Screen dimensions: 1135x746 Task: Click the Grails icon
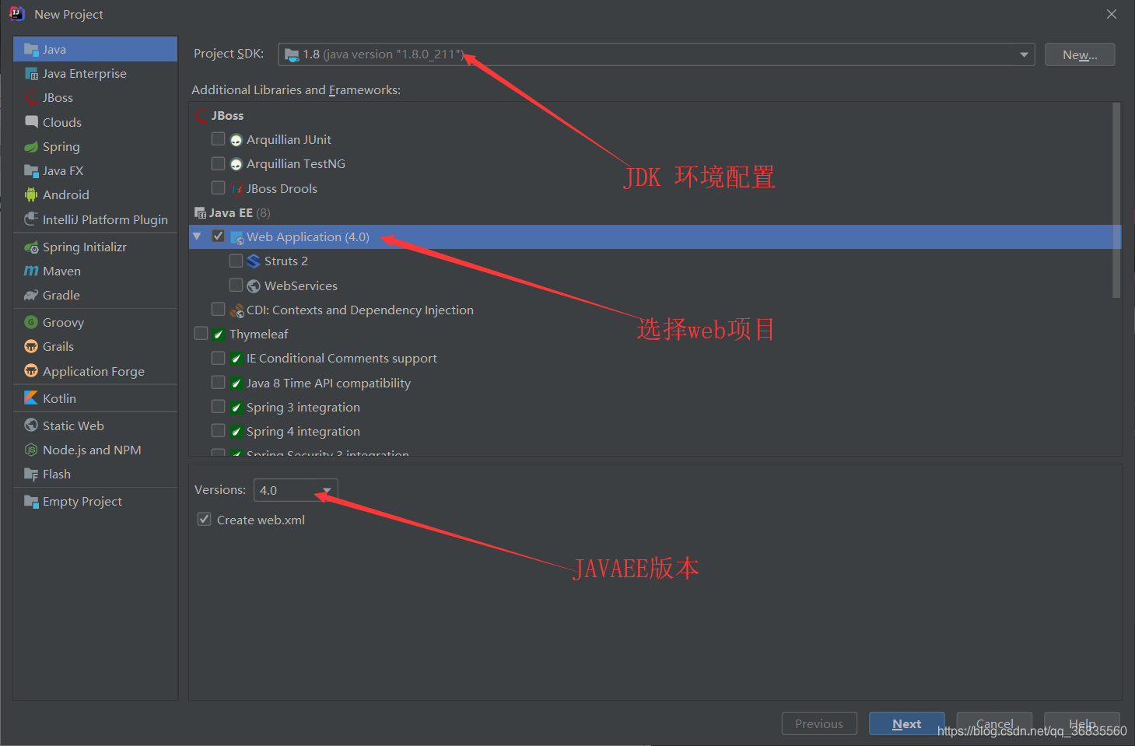point(31,346)
